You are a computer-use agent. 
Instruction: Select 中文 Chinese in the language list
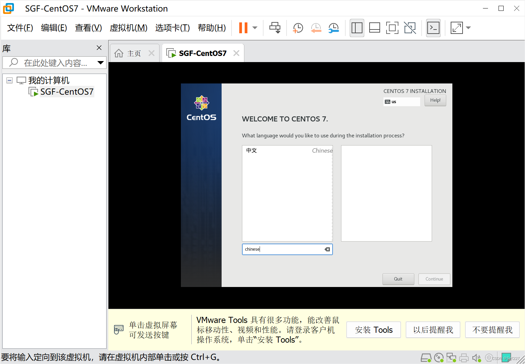[287, 151]
